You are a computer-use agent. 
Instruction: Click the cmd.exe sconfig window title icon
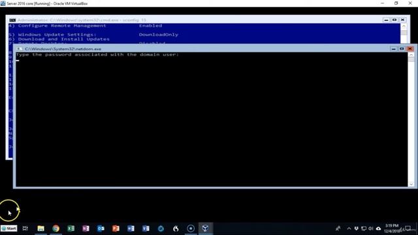click(x=12, y=20)
